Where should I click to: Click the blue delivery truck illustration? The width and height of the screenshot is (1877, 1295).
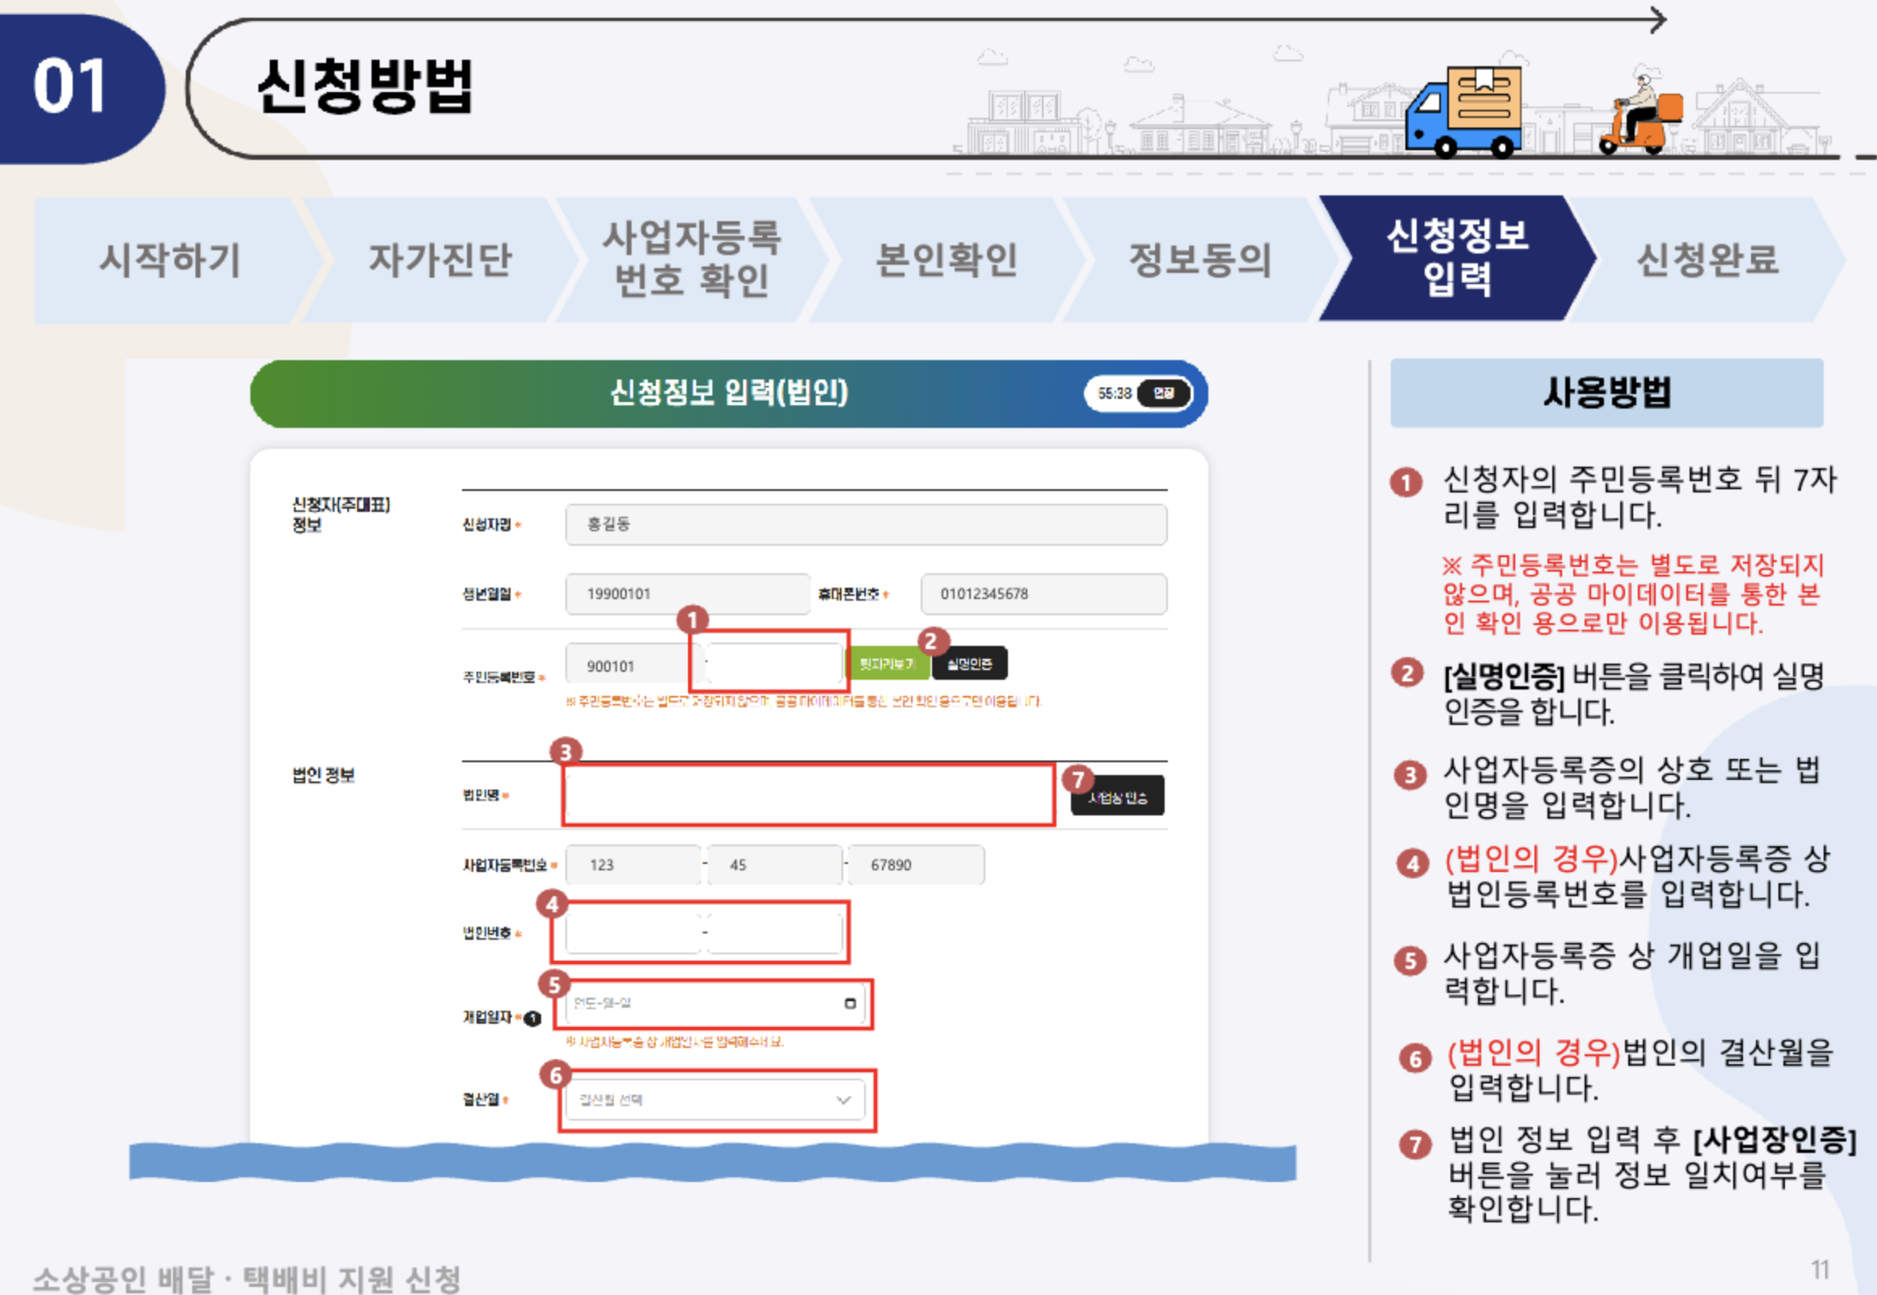pyautogui.click(x=1462, y=112)
